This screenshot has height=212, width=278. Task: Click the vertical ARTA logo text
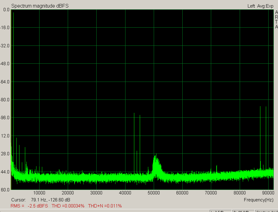point(276,19)
